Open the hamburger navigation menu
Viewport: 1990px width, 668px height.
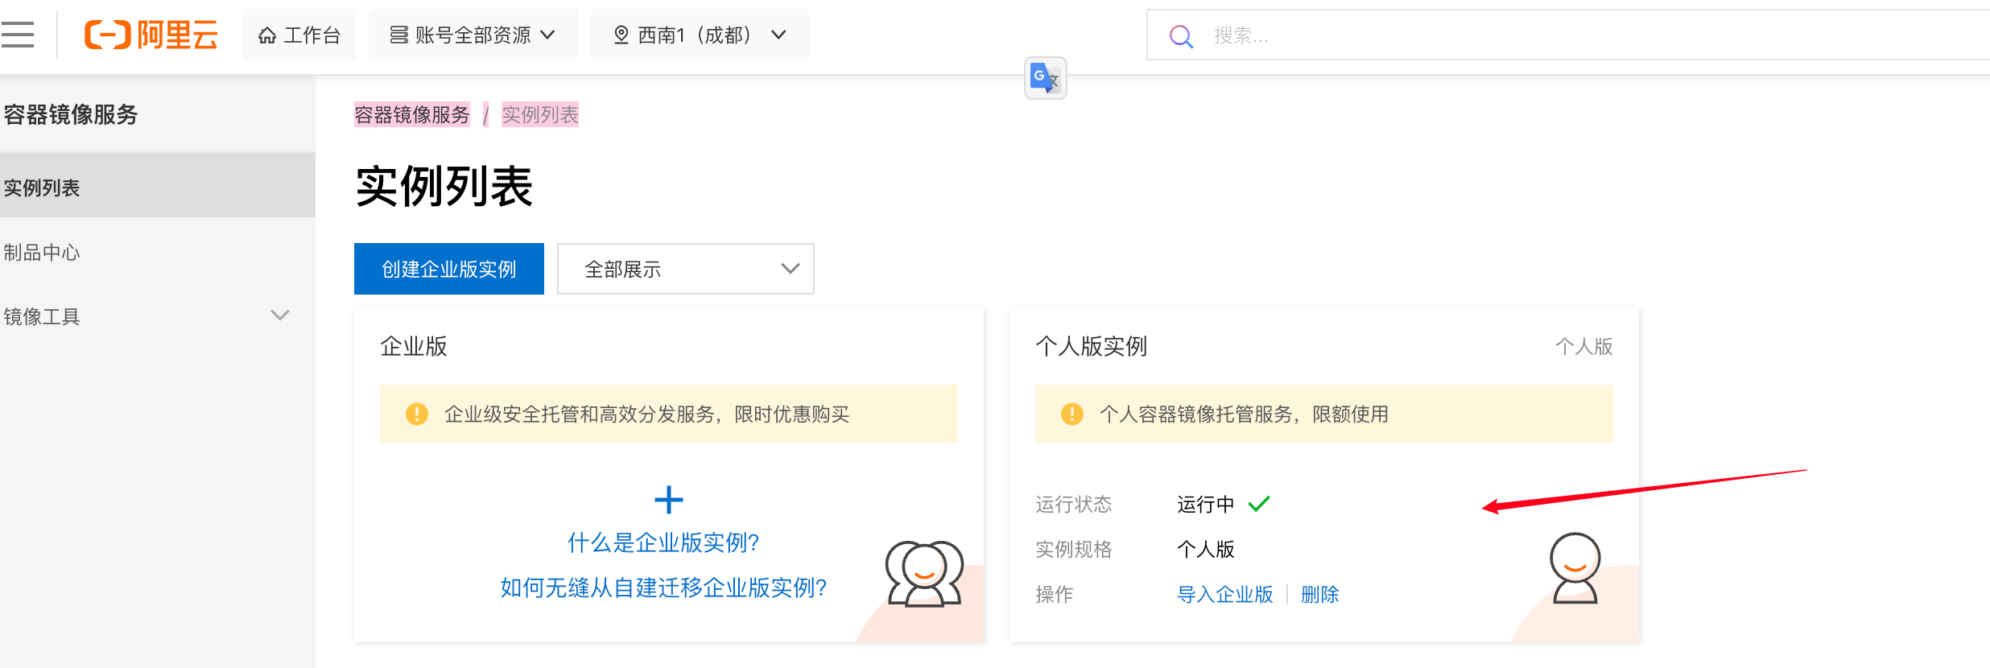point(17,35)
